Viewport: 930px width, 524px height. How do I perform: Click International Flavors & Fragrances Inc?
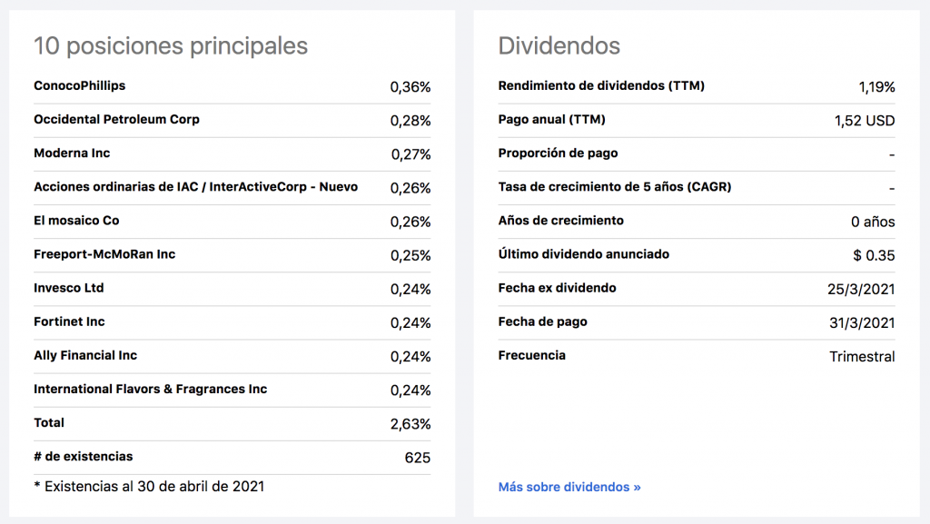point(151,390)
